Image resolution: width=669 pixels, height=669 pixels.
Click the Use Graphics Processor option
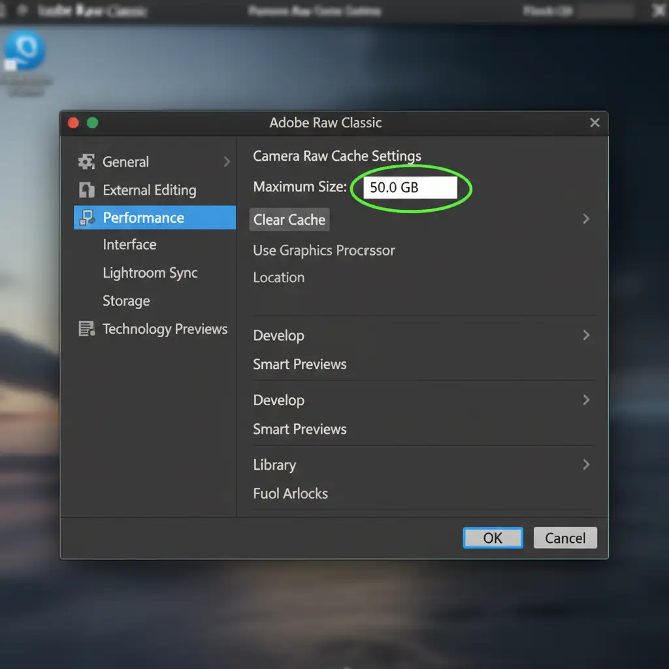click(x=323, y=251)
